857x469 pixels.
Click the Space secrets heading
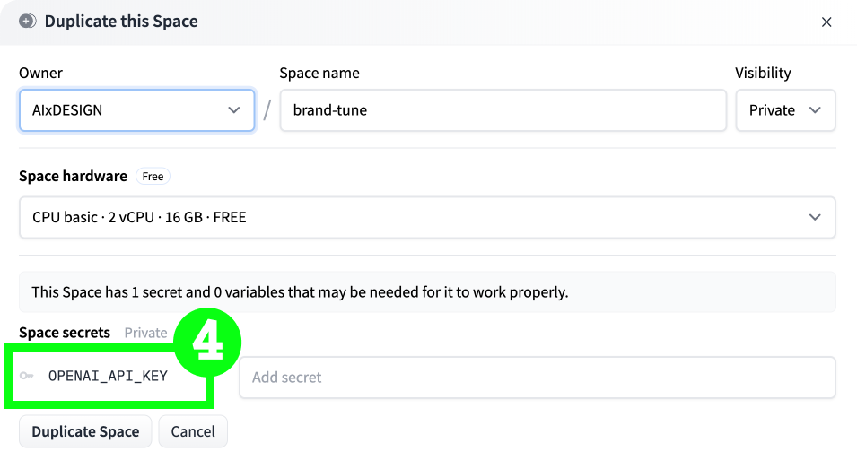point(65,333)
